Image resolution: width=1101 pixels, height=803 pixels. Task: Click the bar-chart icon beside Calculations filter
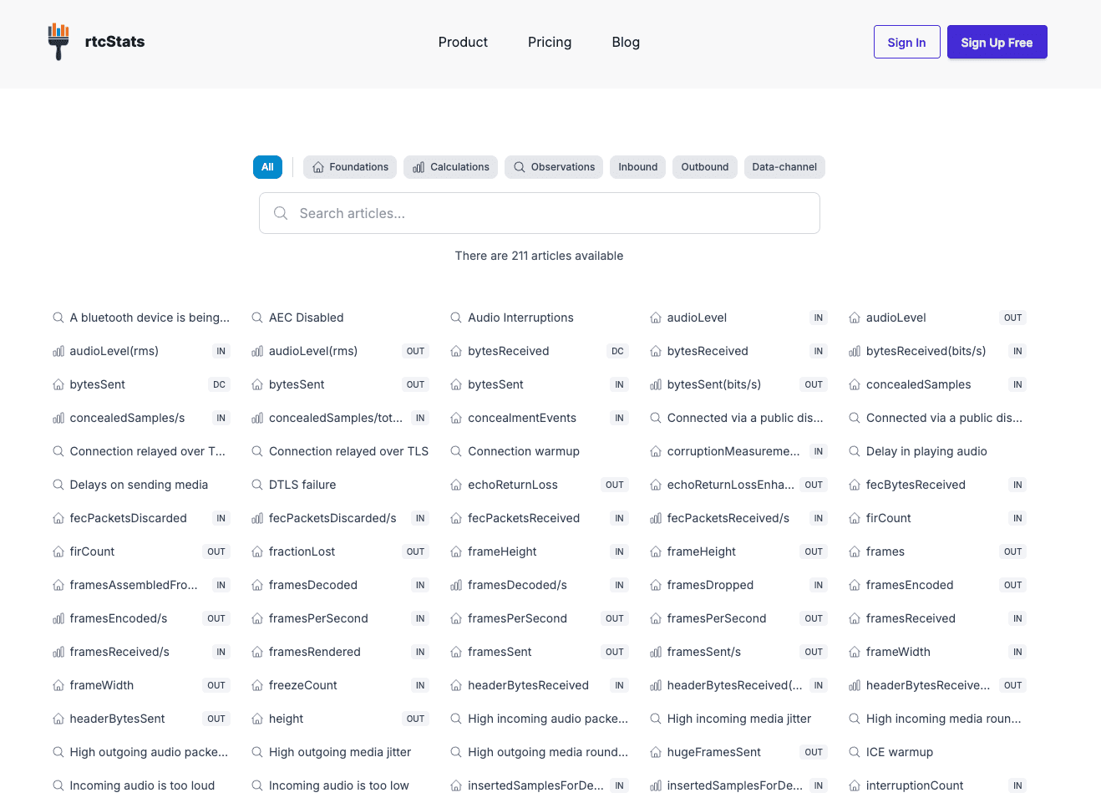point(417,167)
